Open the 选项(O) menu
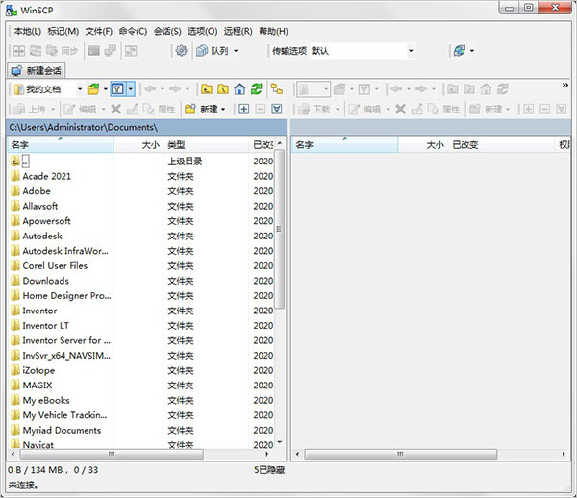The height and width of the screenshot is (498, 577). click(x=202, y=31)
